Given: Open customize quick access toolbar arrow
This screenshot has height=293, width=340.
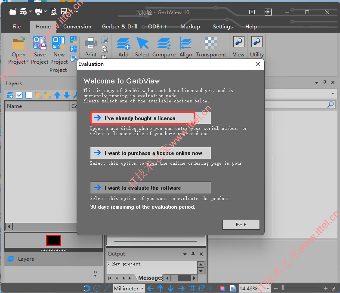Looking at the screenshot, I should coord(76,11).
